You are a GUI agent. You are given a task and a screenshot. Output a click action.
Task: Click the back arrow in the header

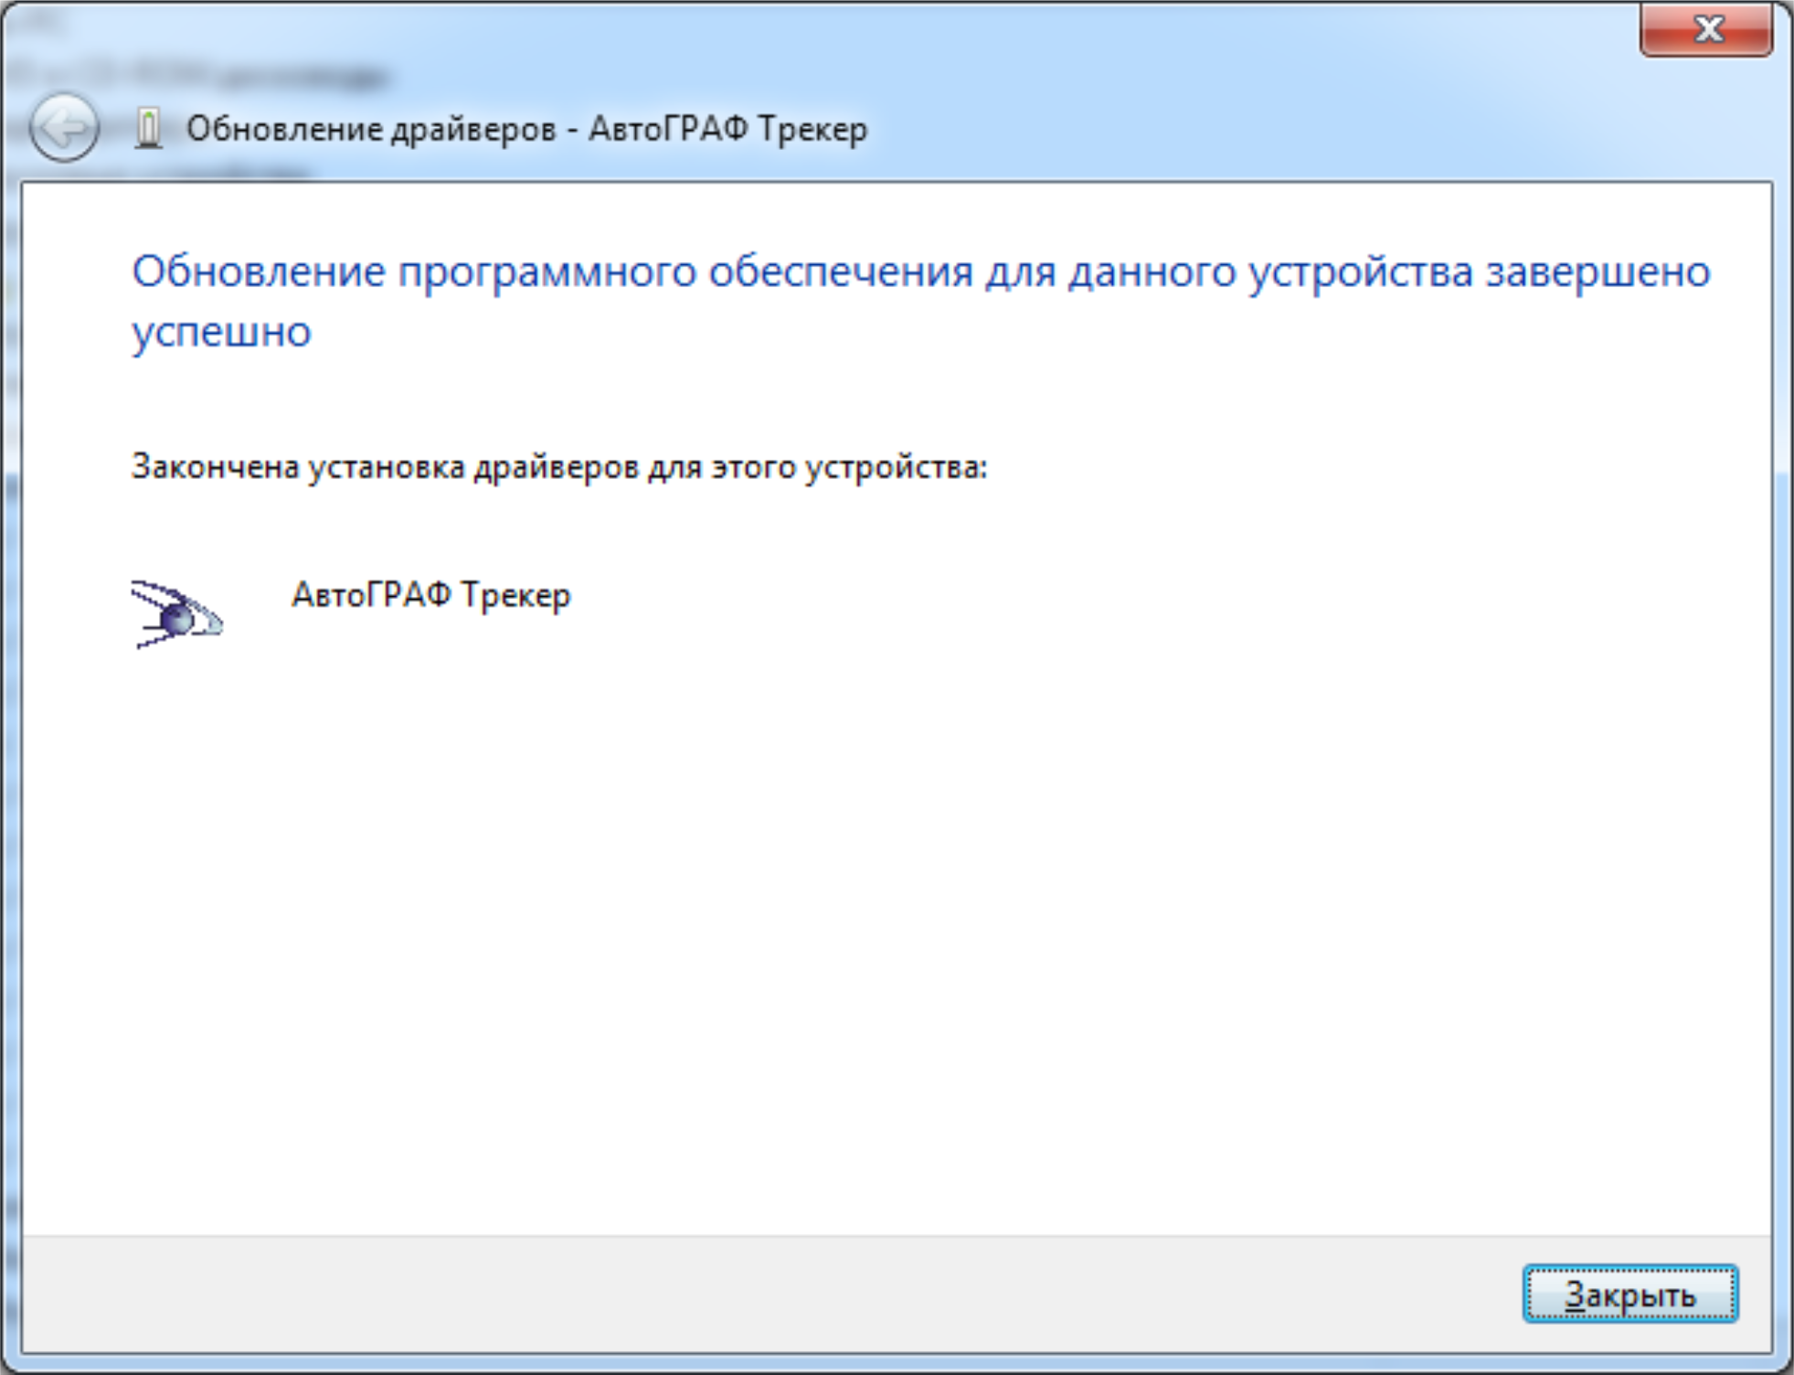pyautogui.click(x=64, y=128)
